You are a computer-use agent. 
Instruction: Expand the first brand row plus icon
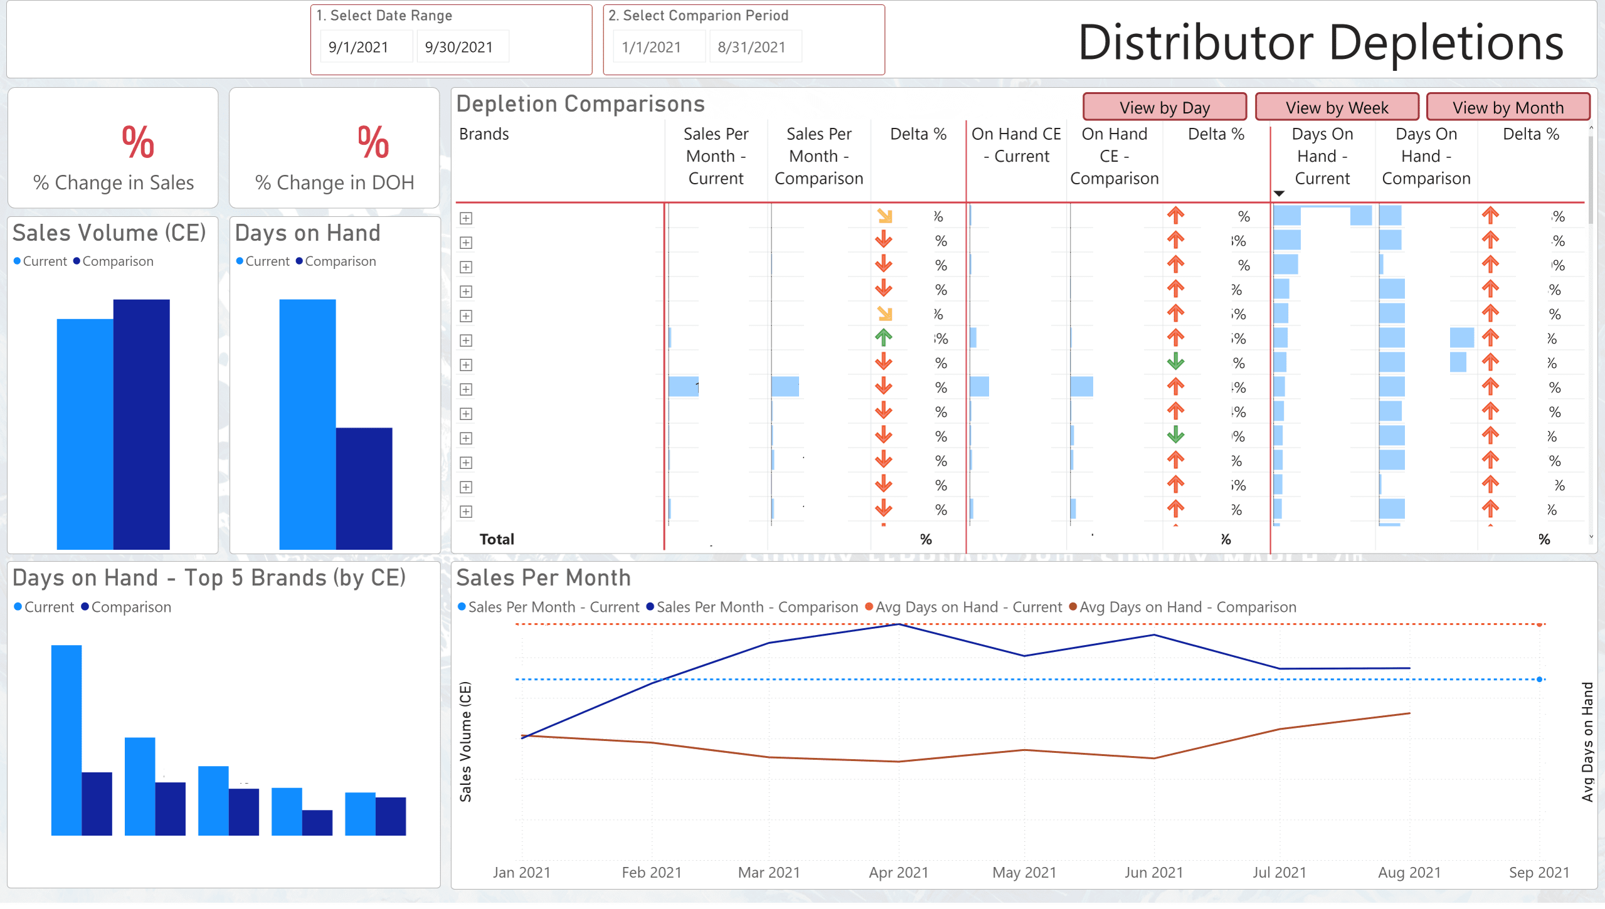click(465, 218)
